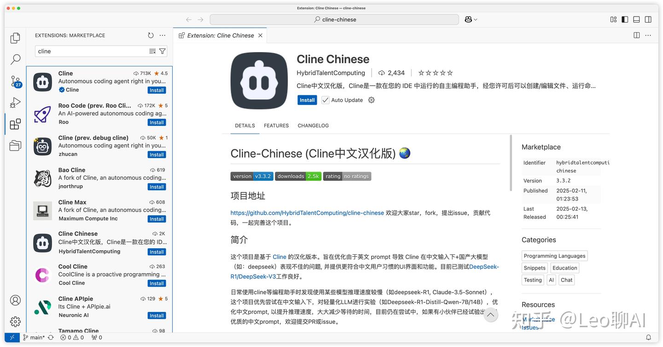Open the extensions filter dropdown

(162, 51)
